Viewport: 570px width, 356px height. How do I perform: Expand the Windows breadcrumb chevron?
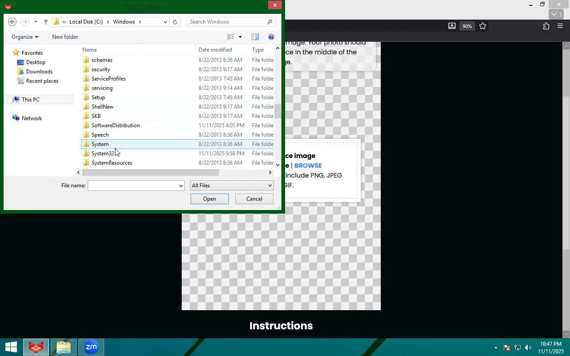[140, 22]
